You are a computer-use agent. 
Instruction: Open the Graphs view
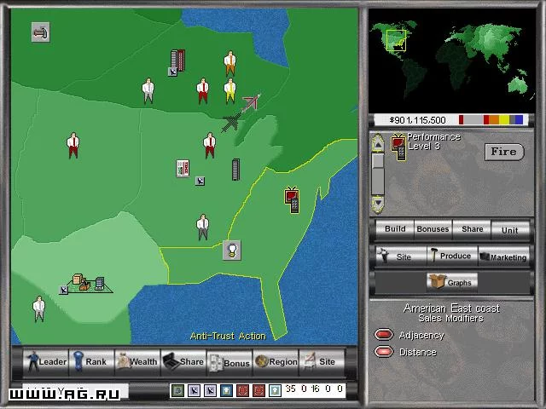click(452, 282)
